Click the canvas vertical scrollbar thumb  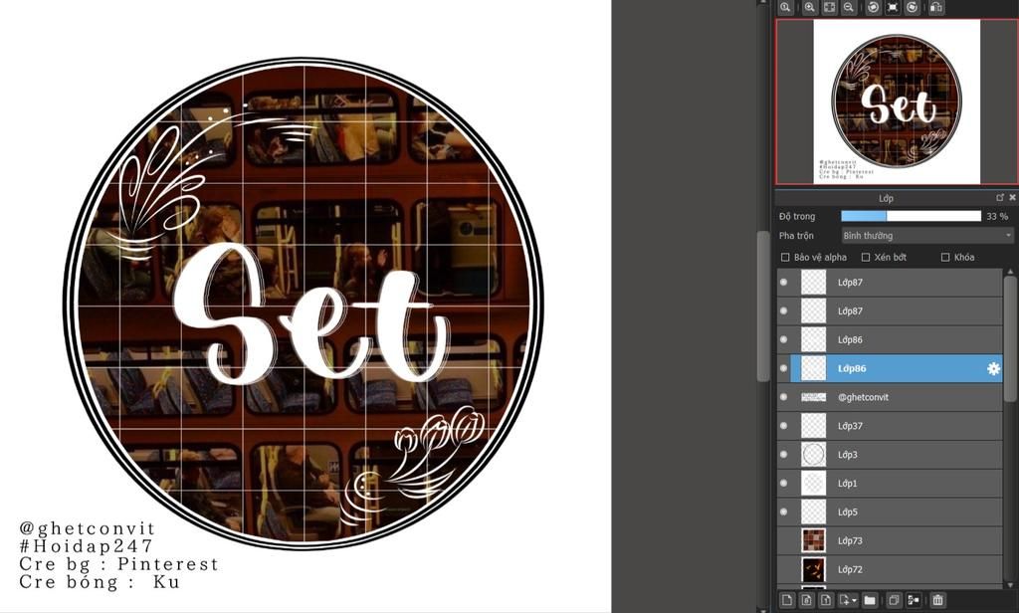763,306
